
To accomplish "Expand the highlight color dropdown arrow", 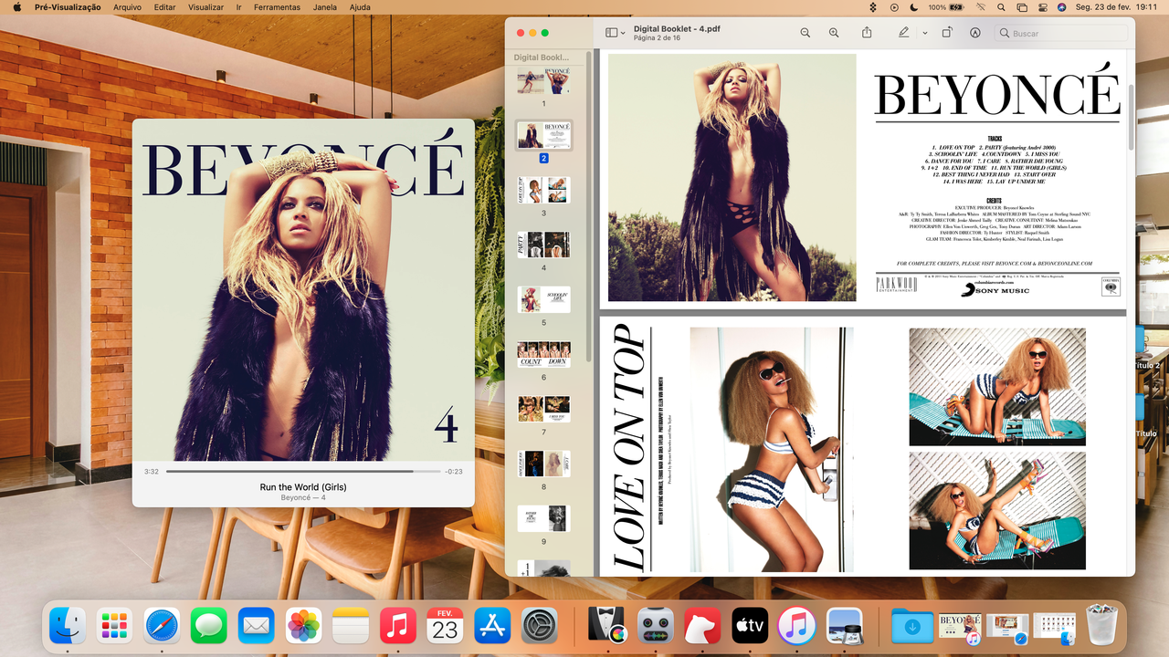I will click(924, 33).
